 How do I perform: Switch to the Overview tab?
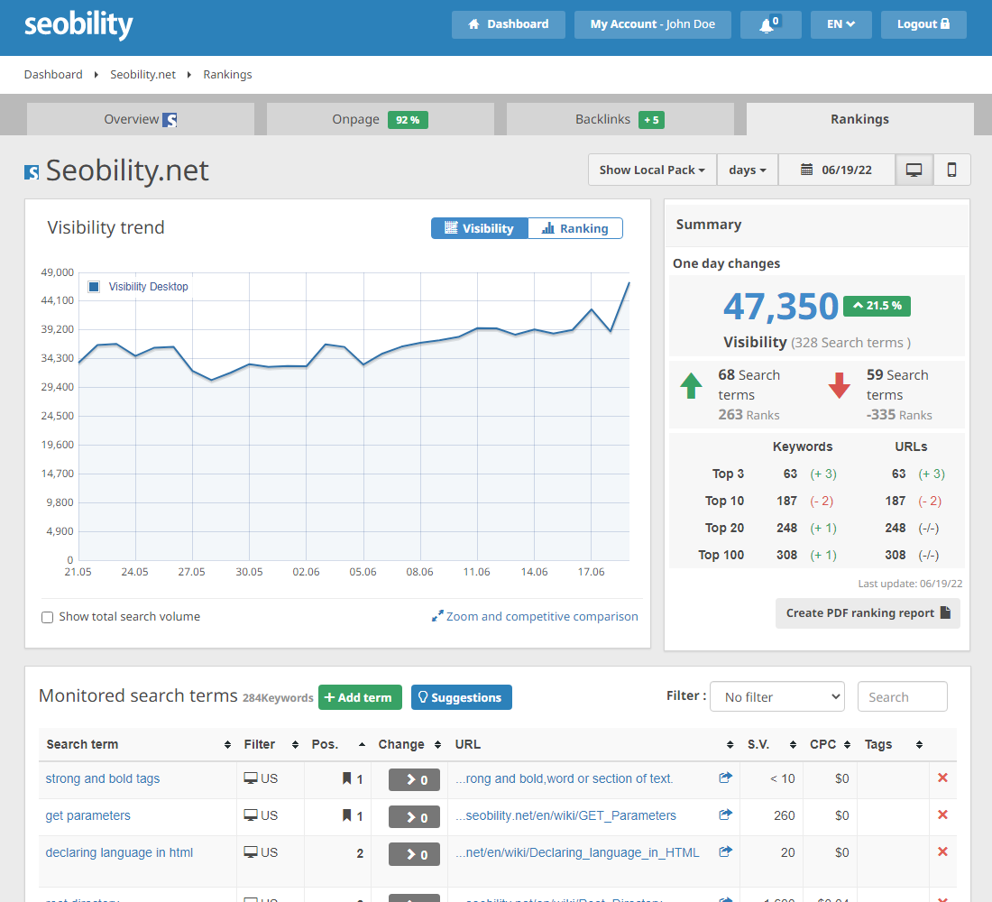[x=140, y=118]
